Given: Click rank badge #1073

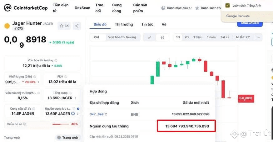Looking at the screenshot, I should pyautogui.click(x=19, y=28).
